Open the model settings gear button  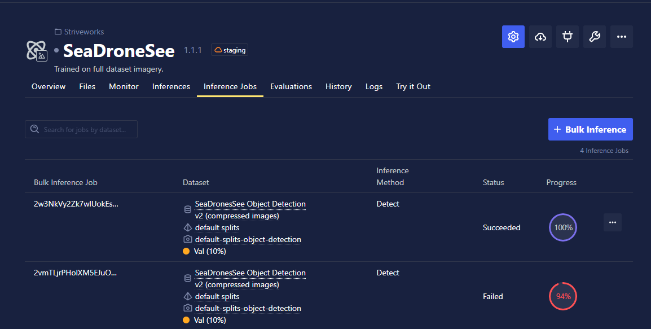click(x=513, y=37)
